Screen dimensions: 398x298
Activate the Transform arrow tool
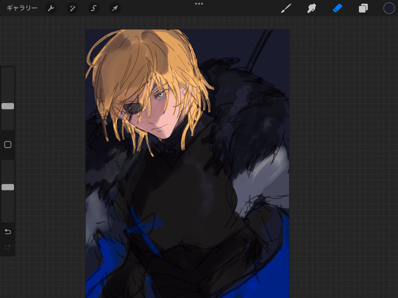(115, 8)
